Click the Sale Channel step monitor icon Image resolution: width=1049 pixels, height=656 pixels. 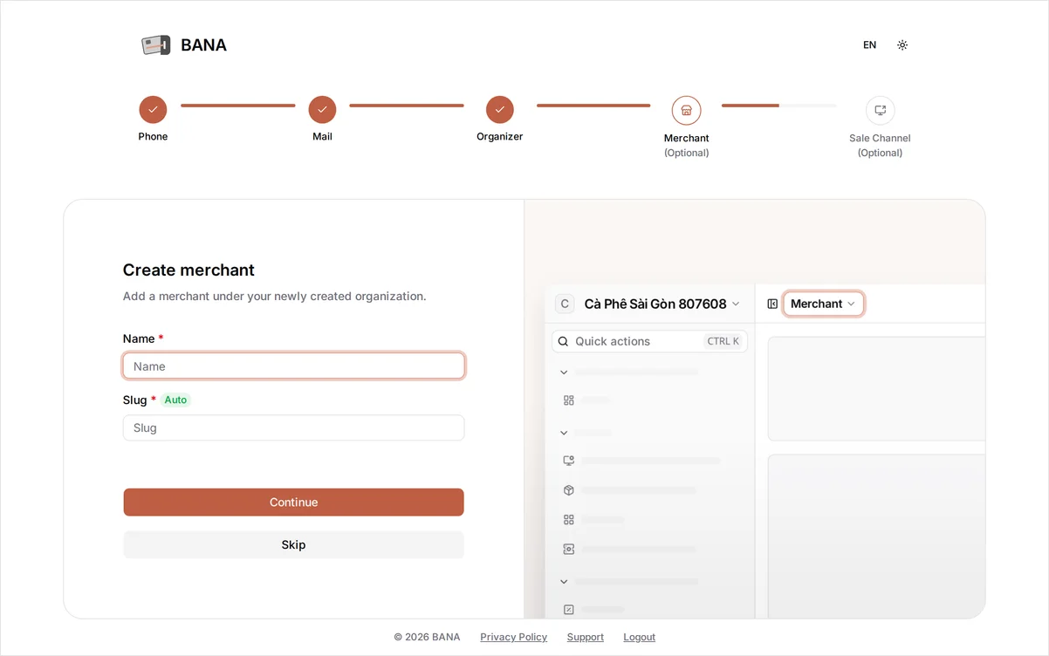pyautogui.click(x=880, y=111)
